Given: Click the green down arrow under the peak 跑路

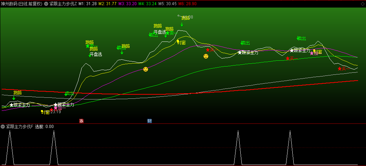Looking at the screenshot, I should point(182,25).
